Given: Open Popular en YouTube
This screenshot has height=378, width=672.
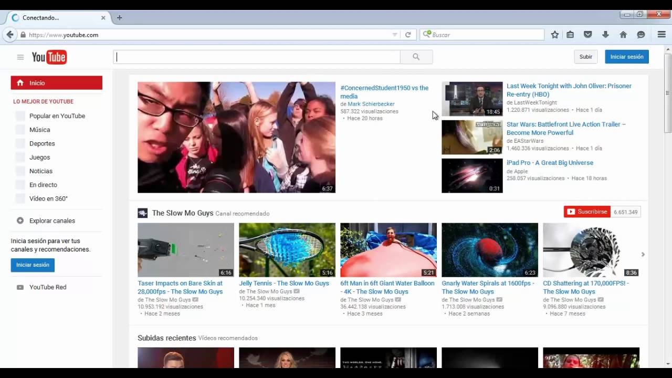Looking at the screenshot, I should pos(57,116).
